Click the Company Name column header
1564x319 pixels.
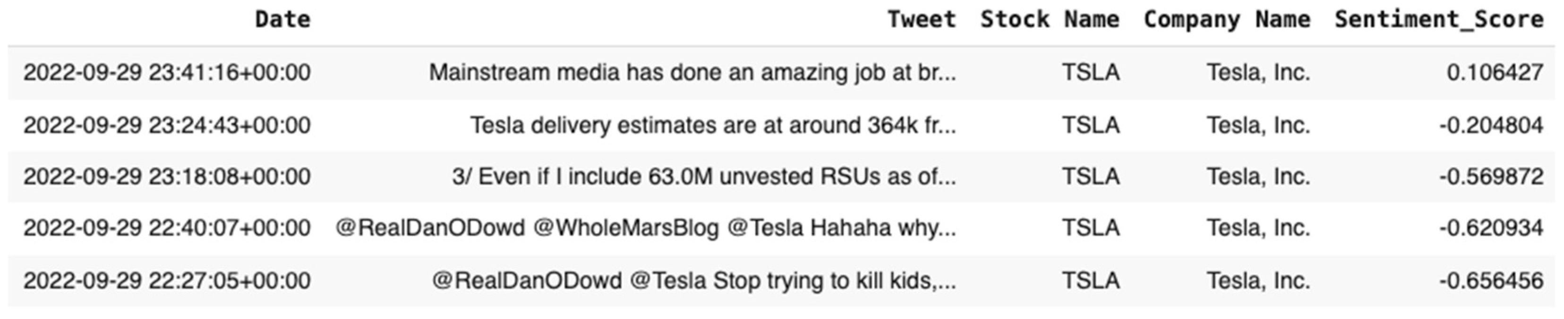1226,20
